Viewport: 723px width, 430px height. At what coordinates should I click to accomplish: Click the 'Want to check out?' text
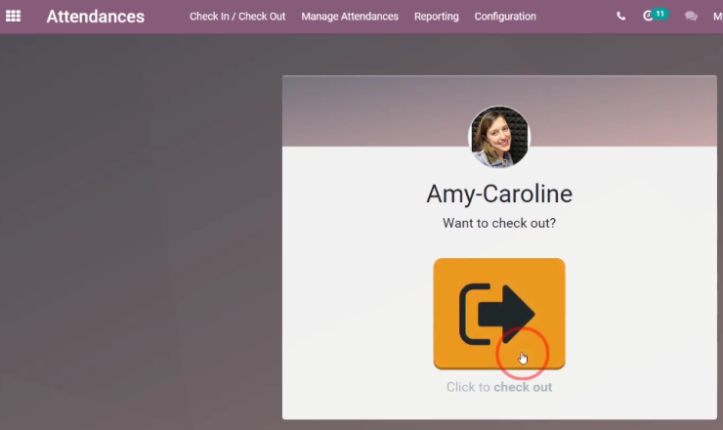tap(499, 223)
